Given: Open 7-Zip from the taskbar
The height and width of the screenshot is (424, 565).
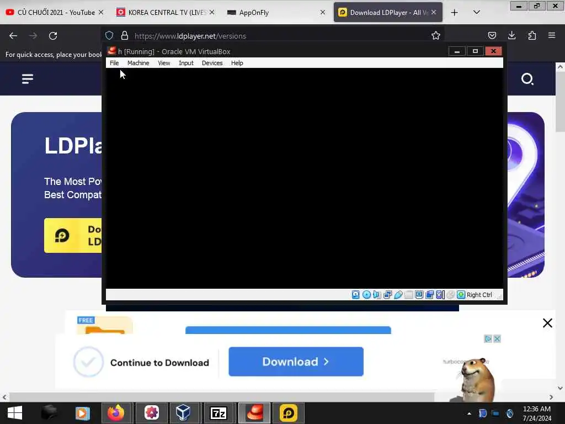Looking at the screenshot, I should (x=218, y=413).
